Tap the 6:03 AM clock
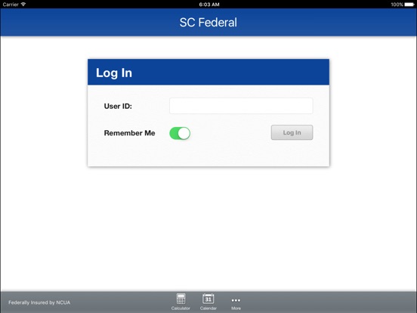Image resolution: width=417 pixels, height=313 pixels. 209,5
